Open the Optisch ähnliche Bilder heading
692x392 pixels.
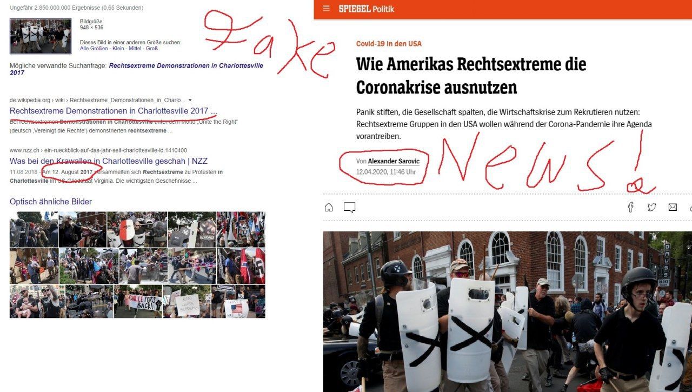[x=51, y=202]
